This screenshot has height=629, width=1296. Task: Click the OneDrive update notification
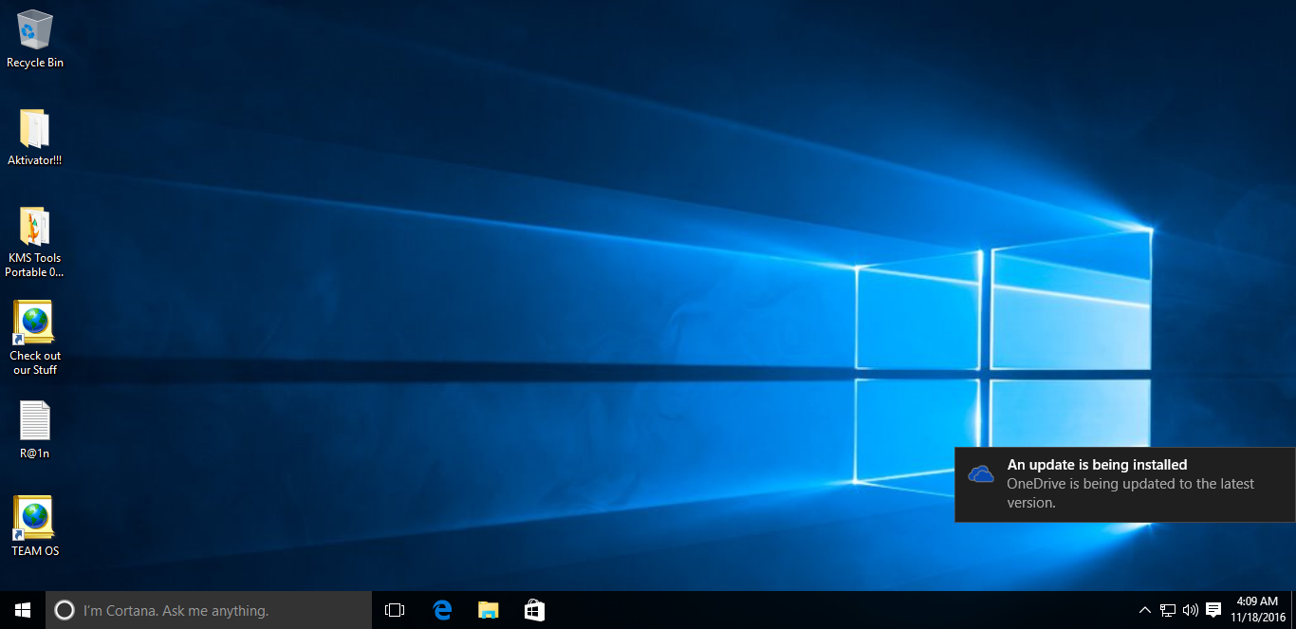click(1125, 484)
